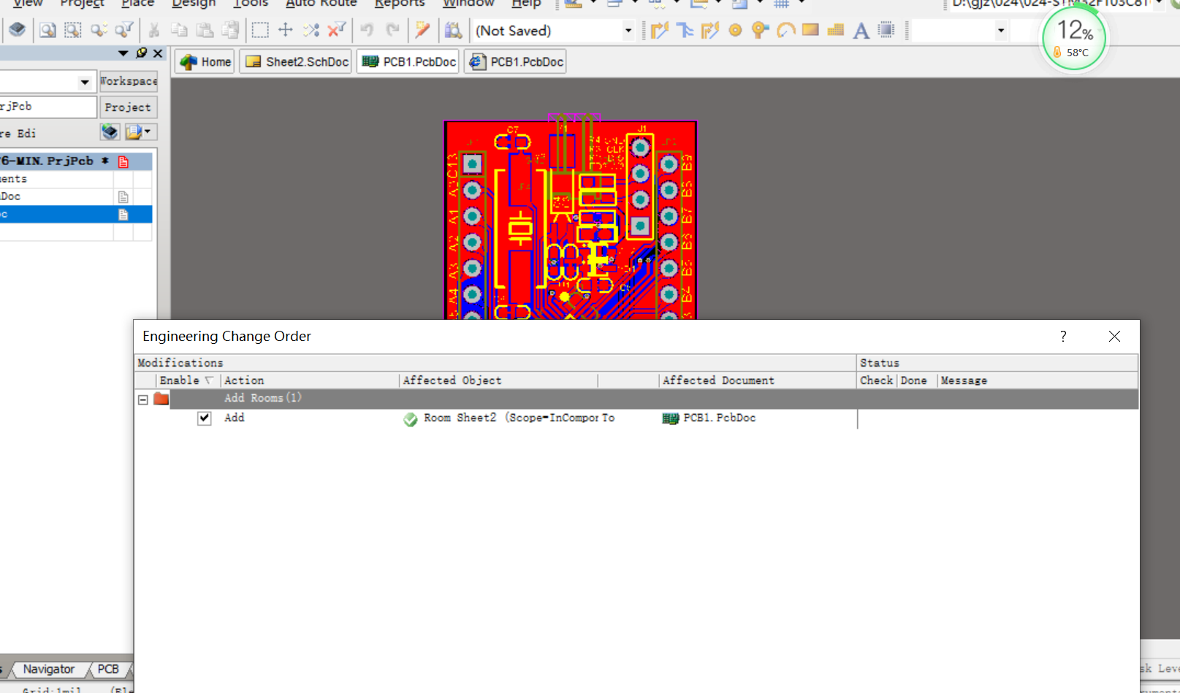Image resolution: width=1180 pixels, height=693 pixels.
Task: Open the Design menu
Action: pos(194,4)
